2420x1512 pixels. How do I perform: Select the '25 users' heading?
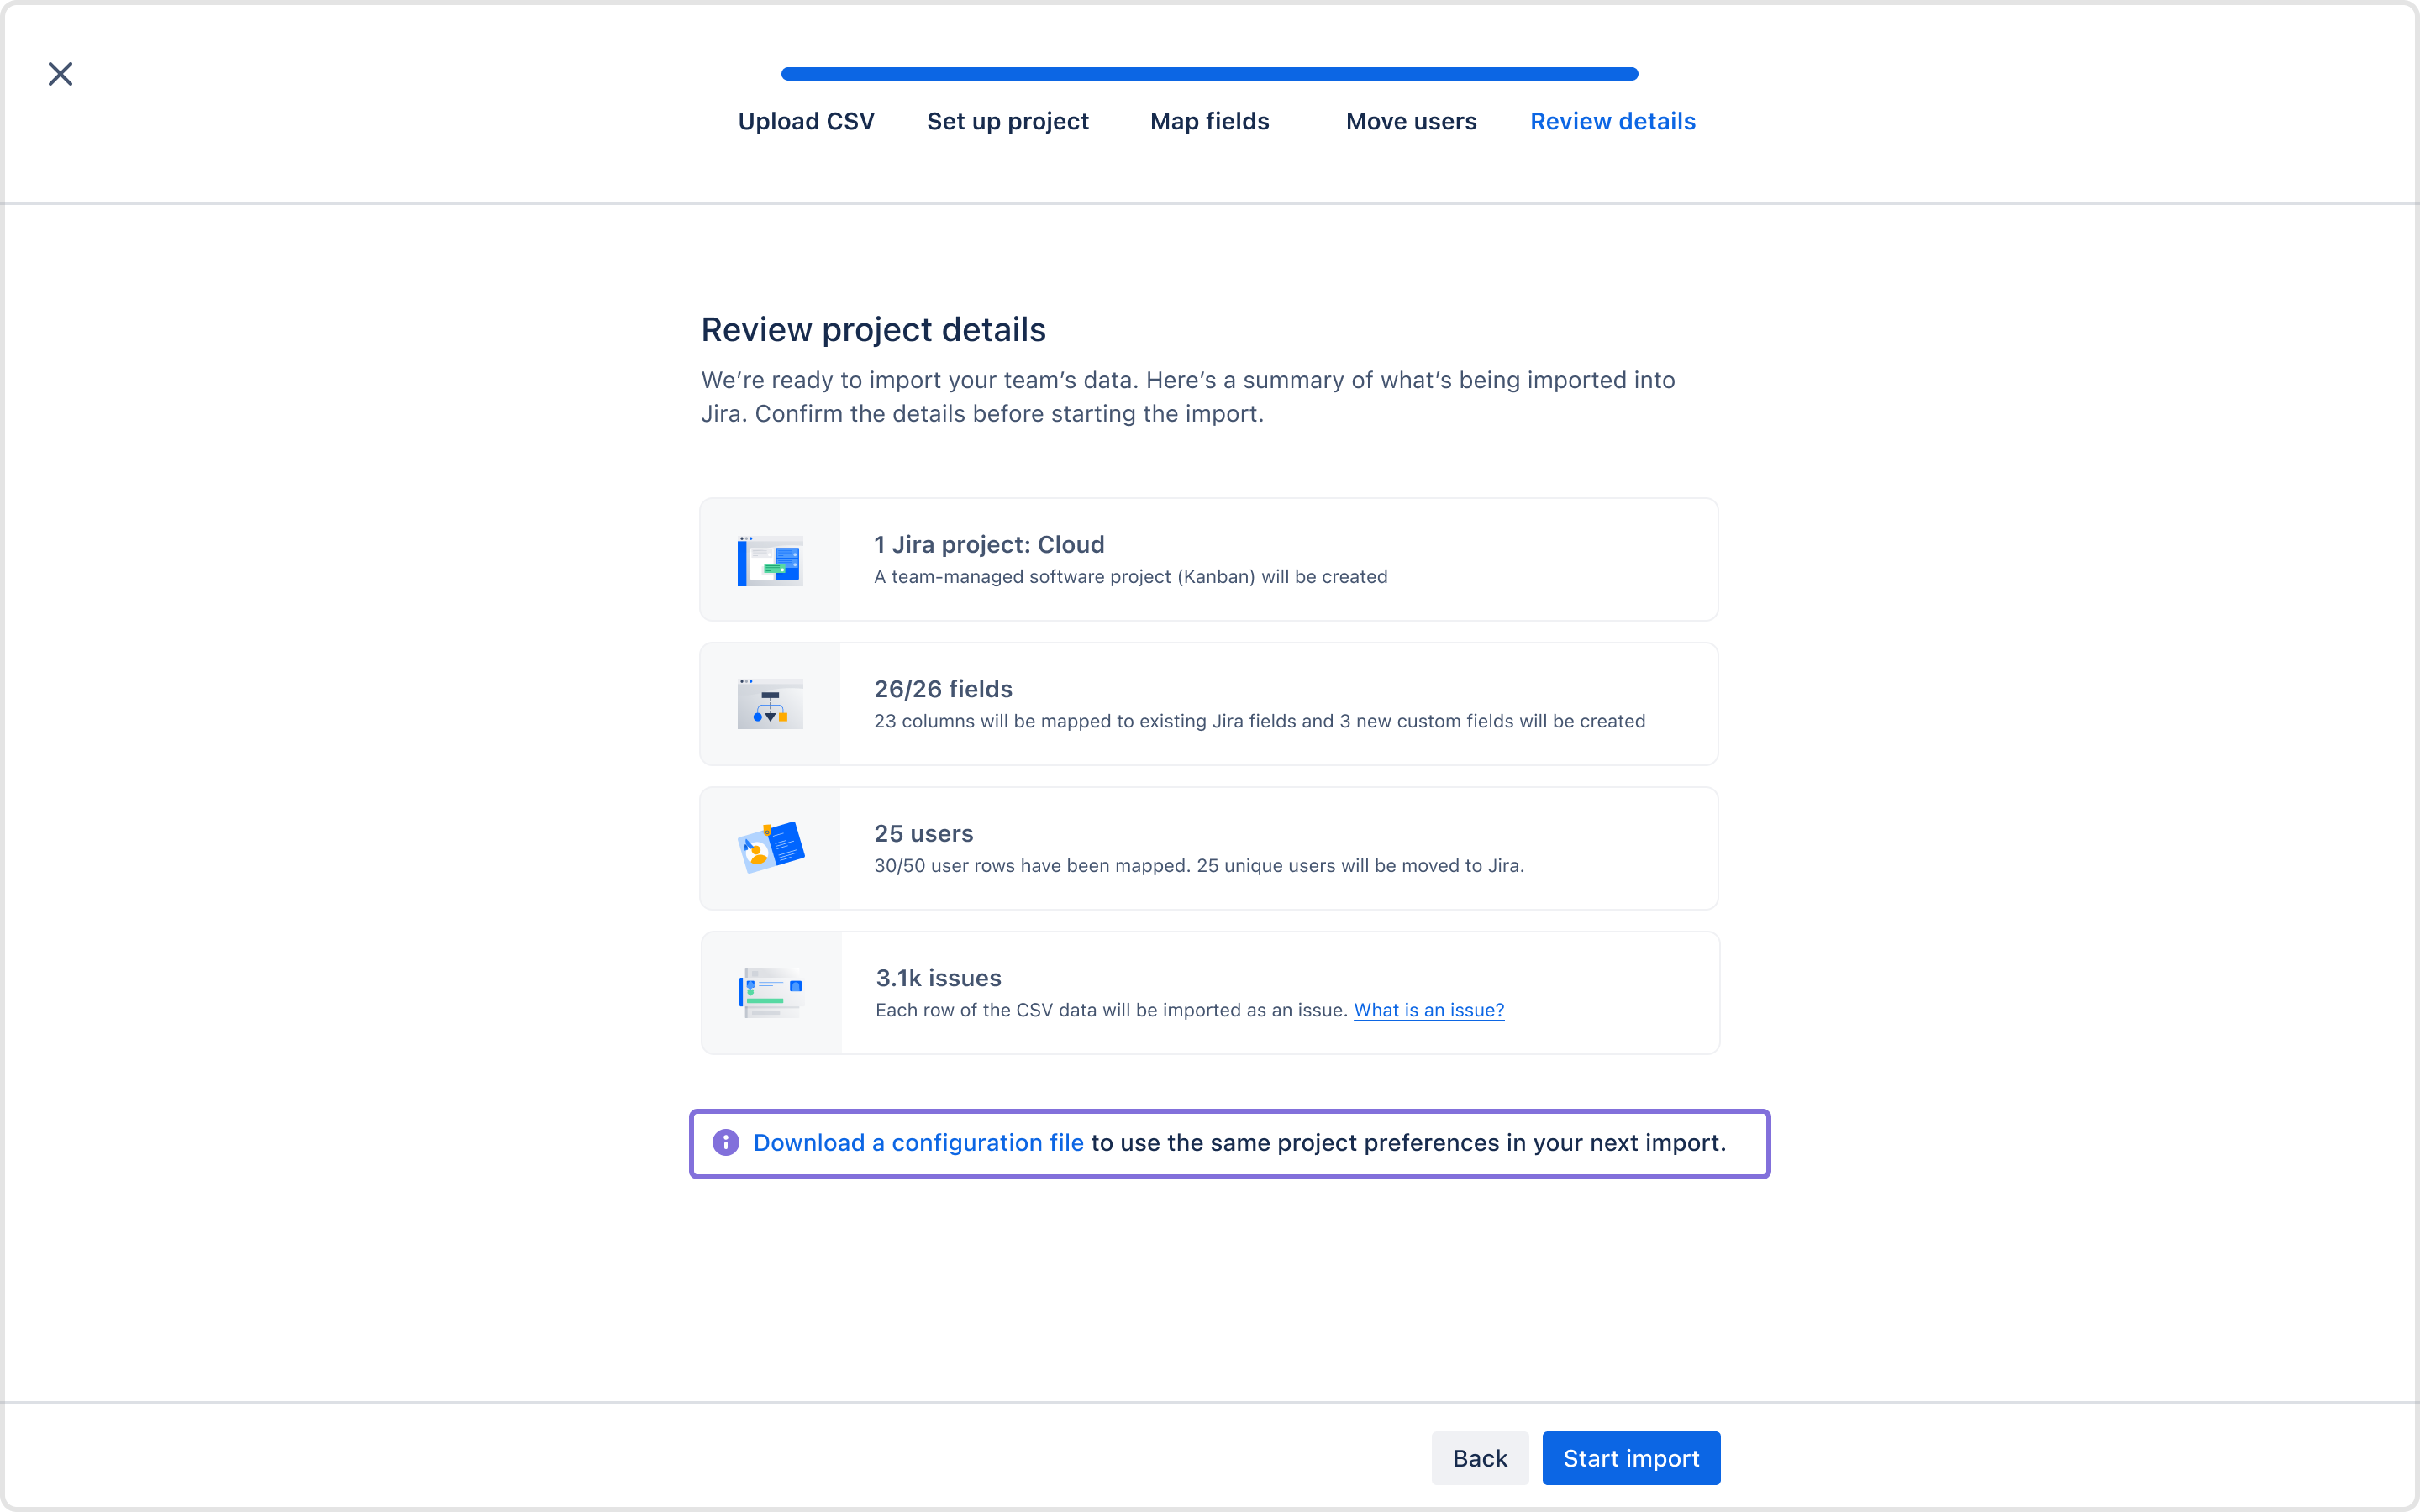[923, 833]
